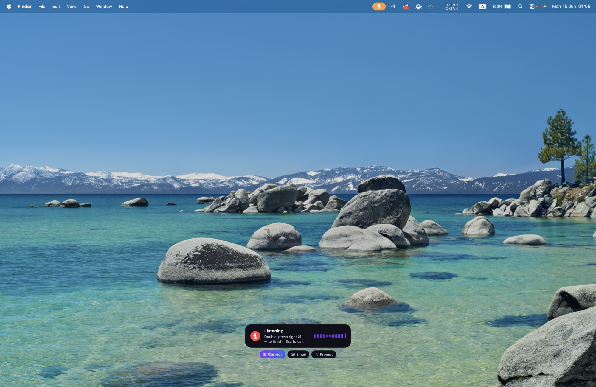Open the 100% battery status menu
This screenshot has width=596, height=387.
pos(502,6)
